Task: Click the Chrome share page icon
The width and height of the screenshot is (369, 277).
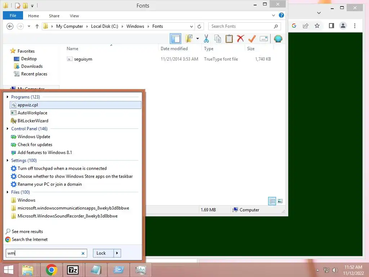Action: (306, 26)
